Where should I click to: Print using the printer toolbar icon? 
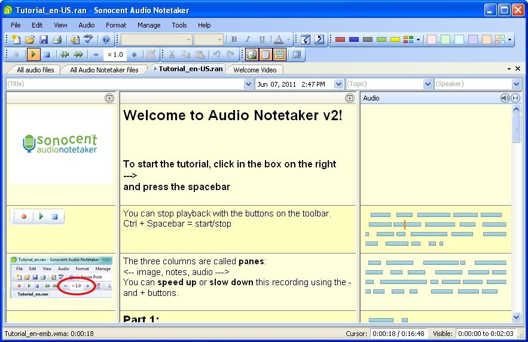[57, 39]
